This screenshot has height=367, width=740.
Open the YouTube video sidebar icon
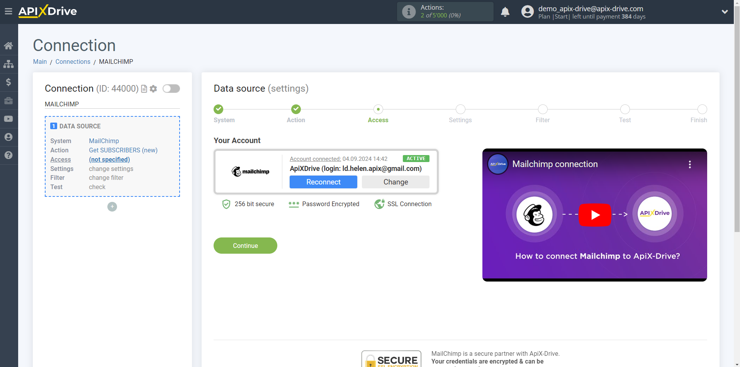pos(8,119)
